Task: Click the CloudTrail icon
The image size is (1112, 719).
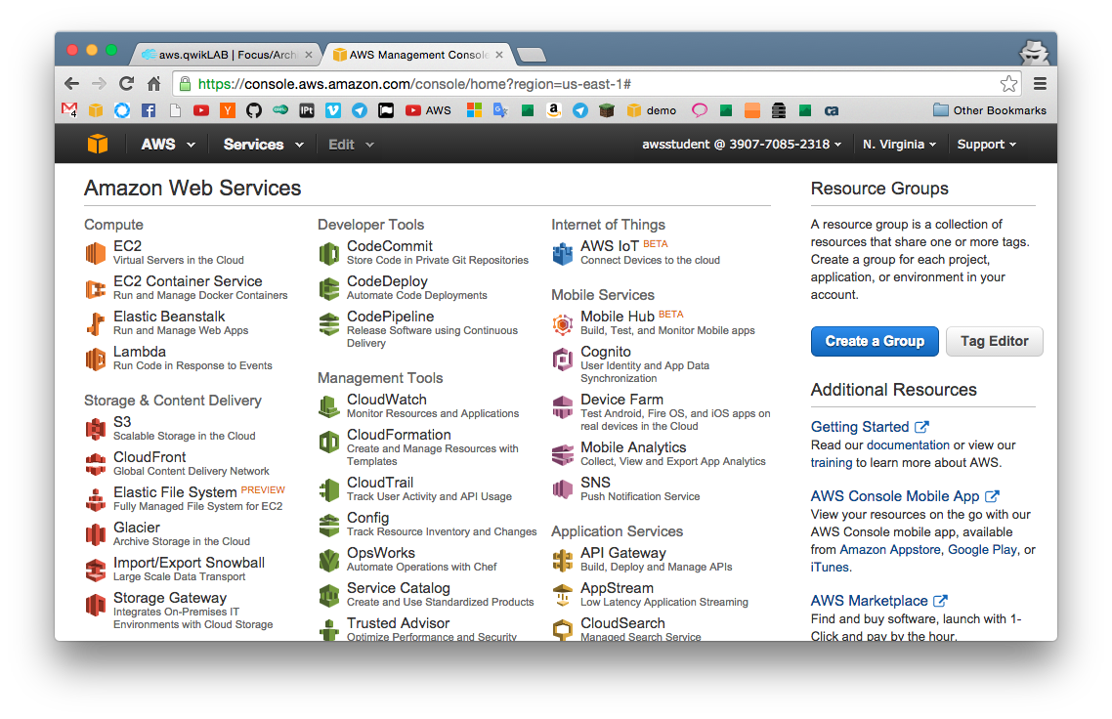Action: click(x=329, y=489)
